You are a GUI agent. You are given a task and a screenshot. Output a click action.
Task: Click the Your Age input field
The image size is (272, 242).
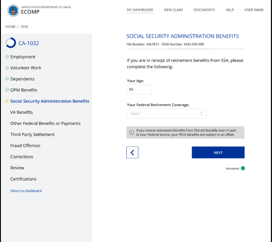point(139,90)
